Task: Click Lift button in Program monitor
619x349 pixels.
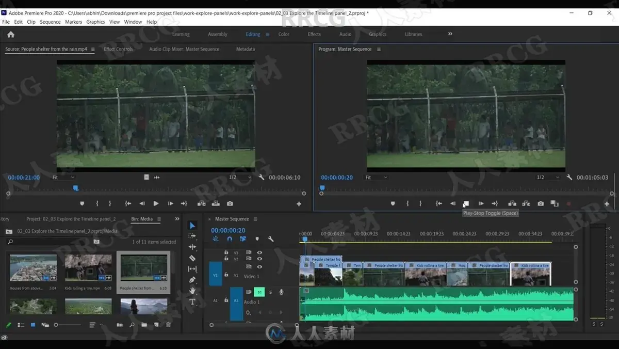Action: [x=512, y=203]
